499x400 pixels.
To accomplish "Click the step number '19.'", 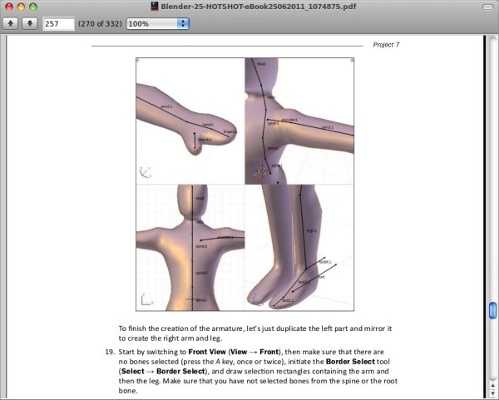I will (x=110, y=352).
